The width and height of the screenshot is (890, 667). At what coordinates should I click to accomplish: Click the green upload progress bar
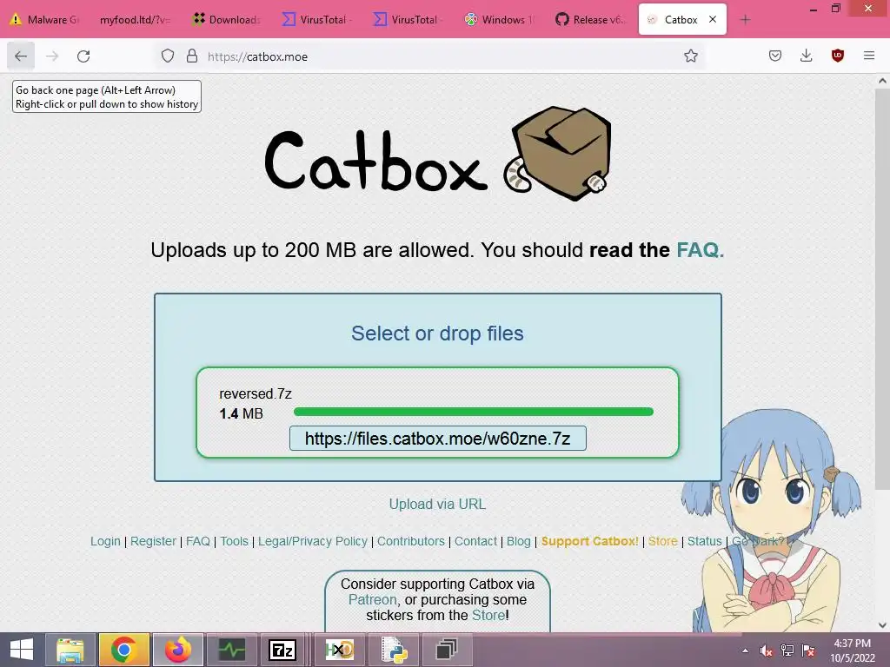click(x=474, y=412)
